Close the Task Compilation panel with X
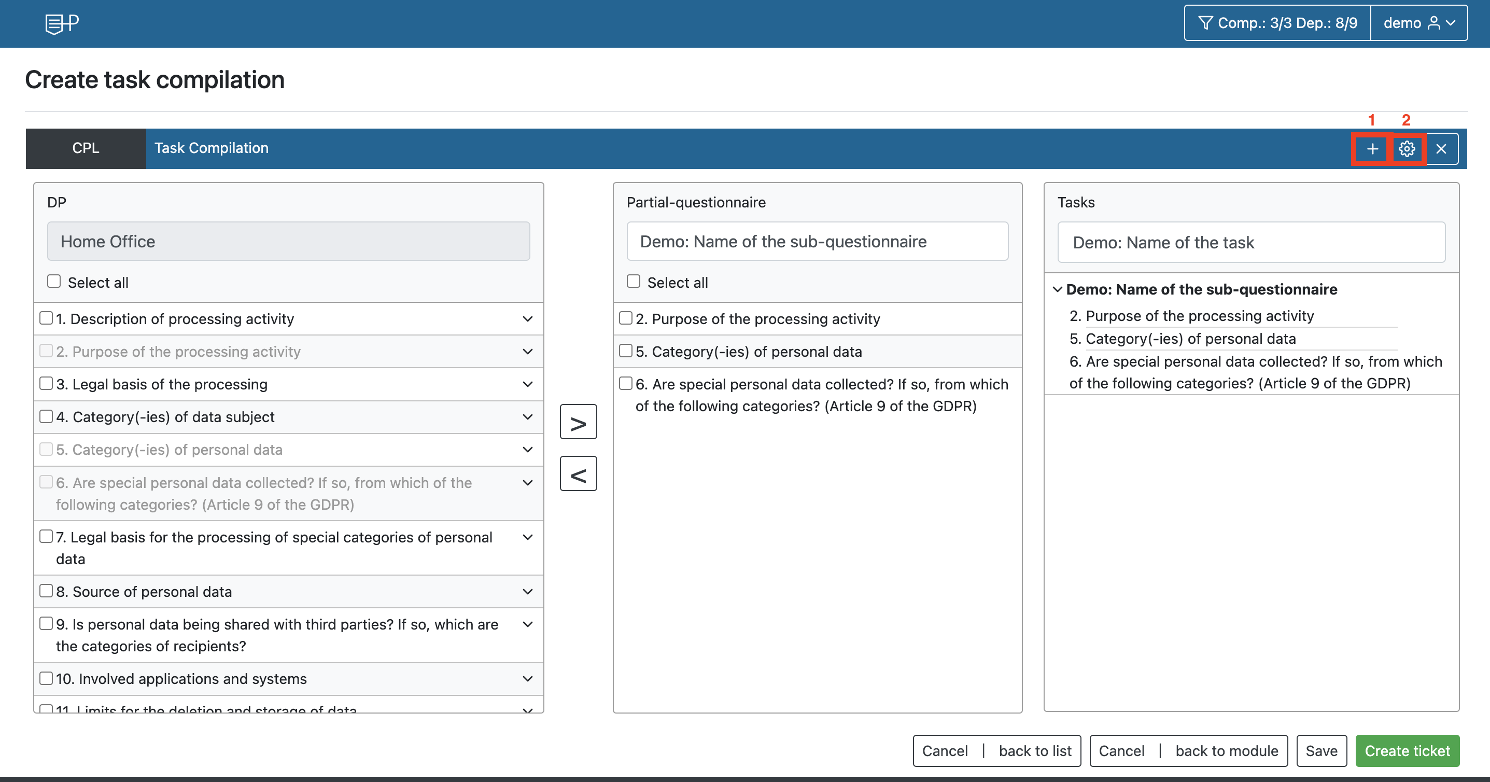This screenshot has height=782, width=1490. click(1441, 149)
